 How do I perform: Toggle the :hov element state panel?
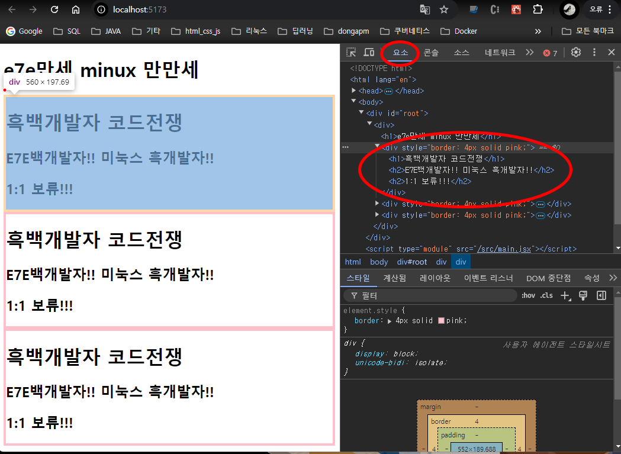pos(528,295)
